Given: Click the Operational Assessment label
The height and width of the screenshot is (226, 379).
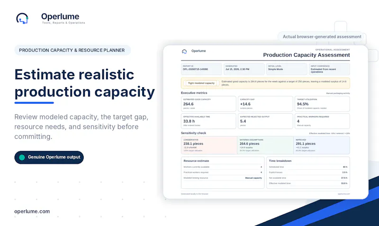Looking at the screenshot, I should 333,50.
